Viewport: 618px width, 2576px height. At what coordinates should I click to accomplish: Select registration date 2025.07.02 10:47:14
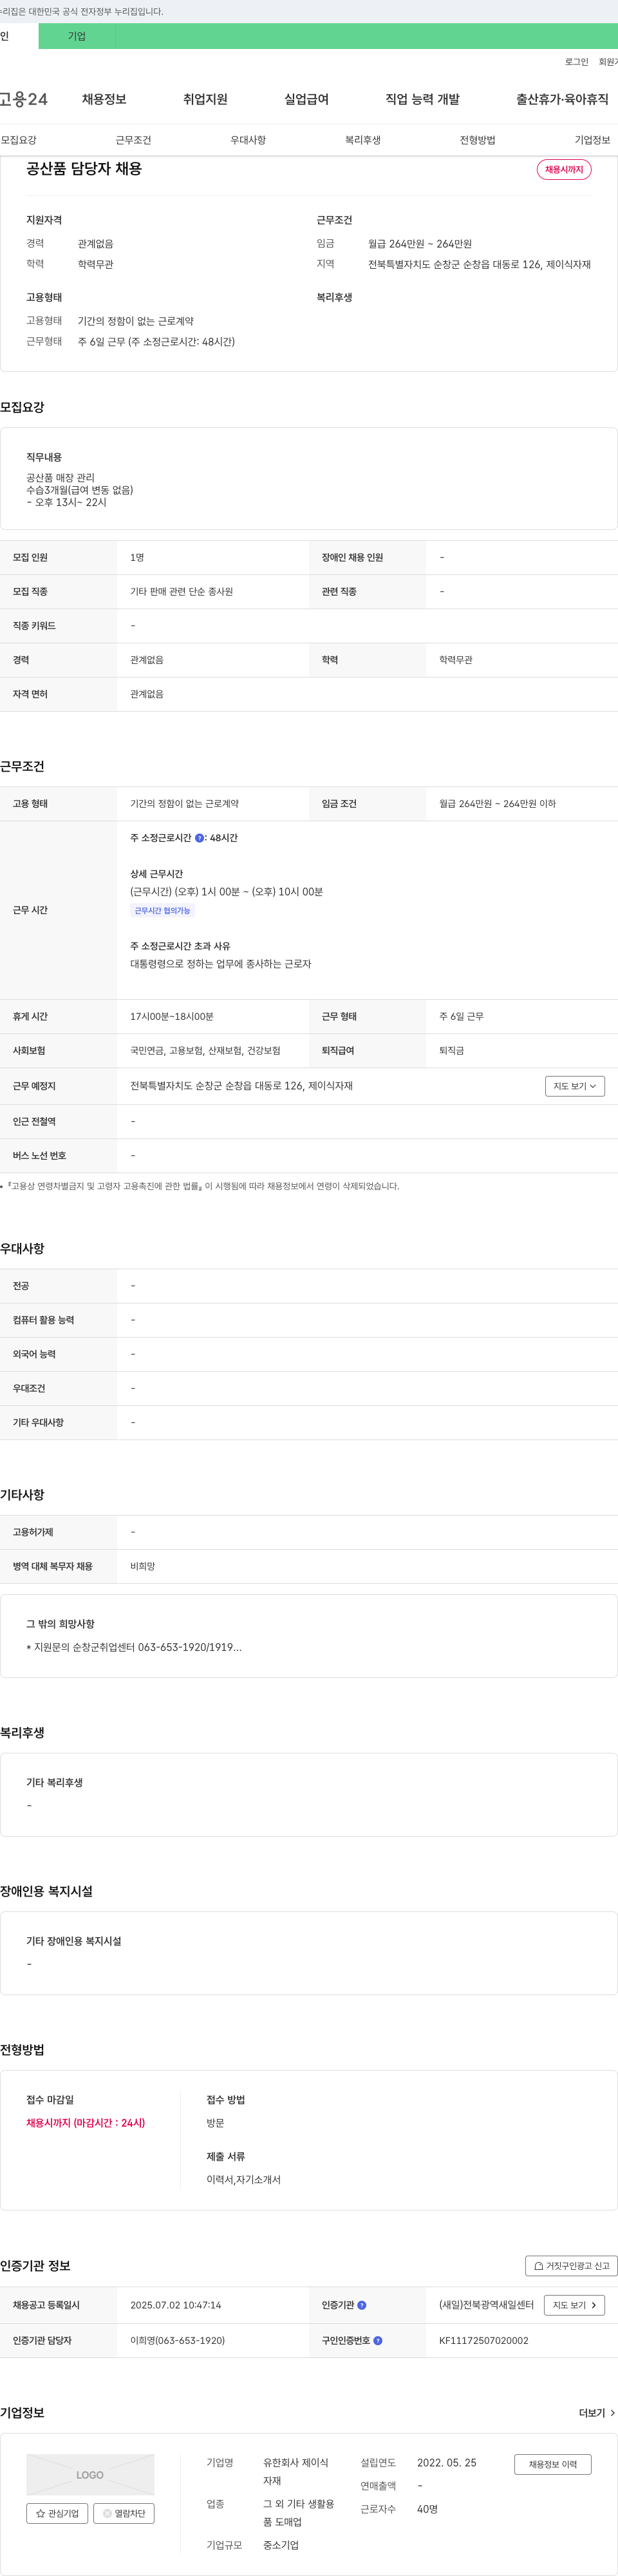pos(176,2305)
